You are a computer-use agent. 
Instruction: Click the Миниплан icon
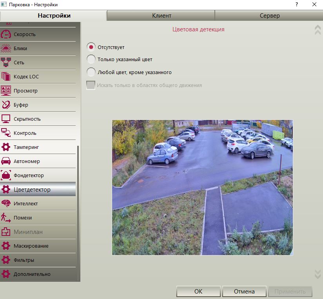[x=6, y=232]
